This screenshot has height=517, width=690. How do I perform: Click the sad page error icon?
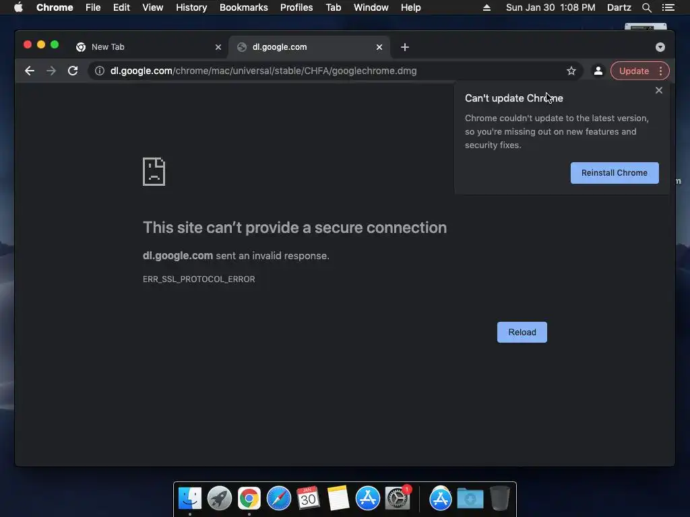[x=154, y=172]
